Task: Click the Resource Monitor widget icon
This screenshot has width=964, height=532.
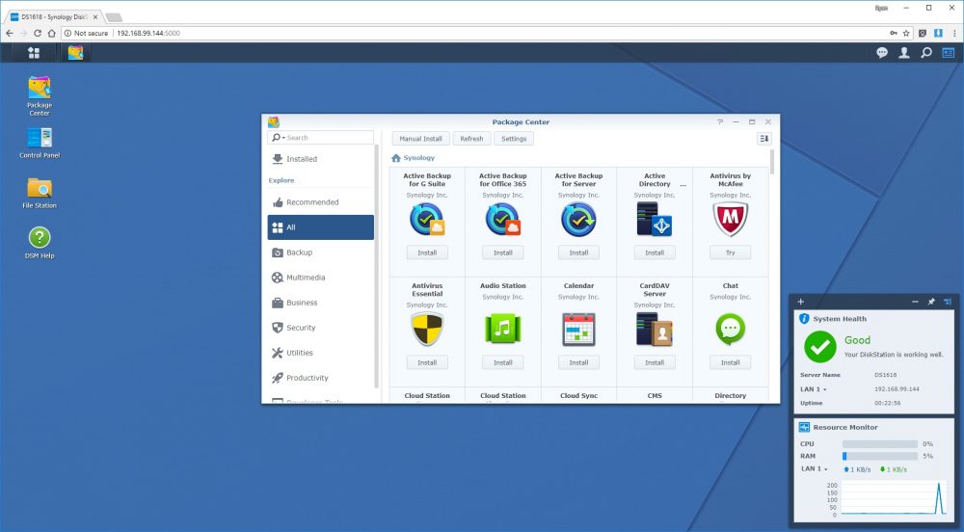Action: 804,427
